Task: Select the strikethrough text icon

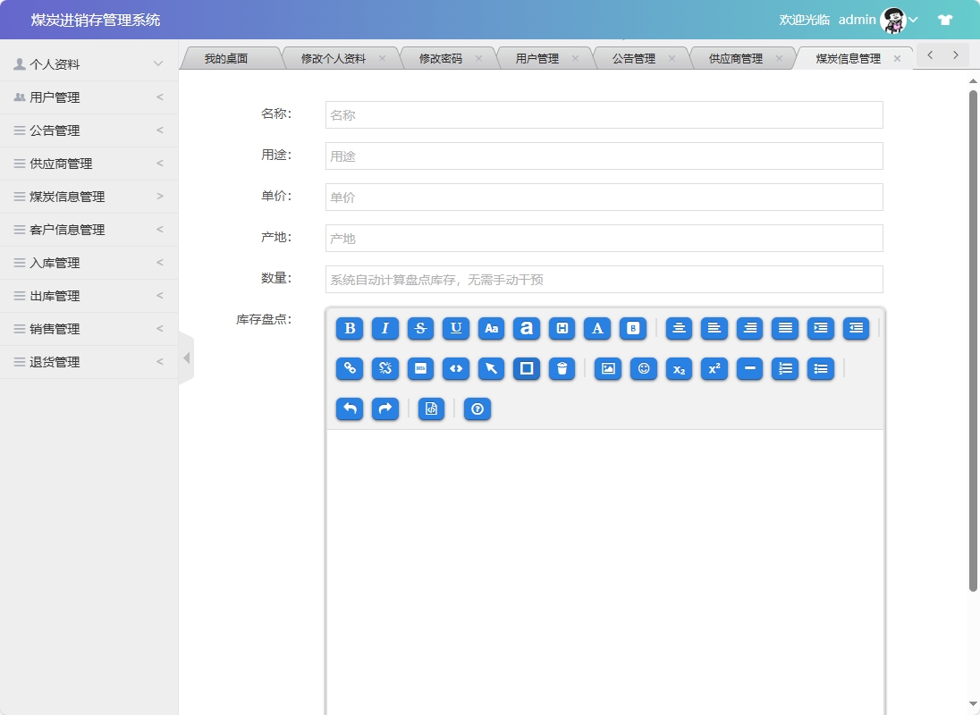Action: pyautogui.click(x=420, y=329)
